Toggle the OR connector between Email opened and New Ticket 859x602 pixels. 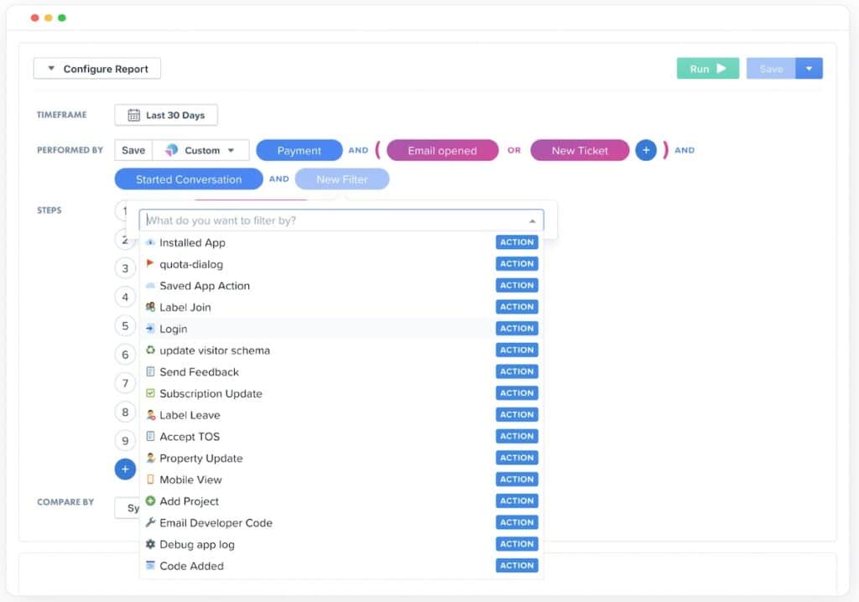point(514,151)
